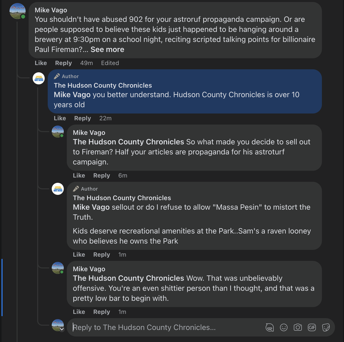
Task: Like Mike Vago's top comment
Action: [41, 63]
